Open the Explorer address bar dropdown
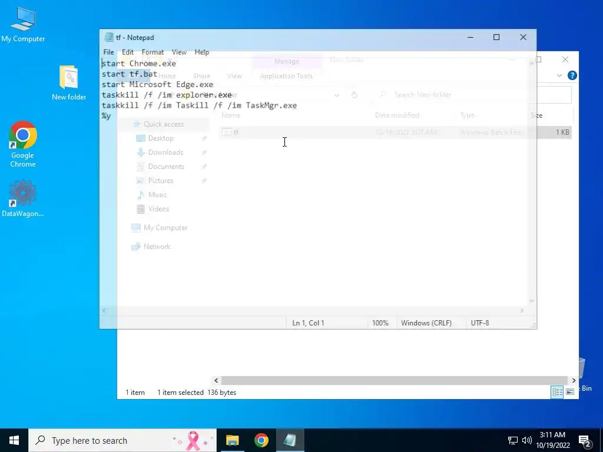Screen dimensions: 603x452 click(336, 95)
